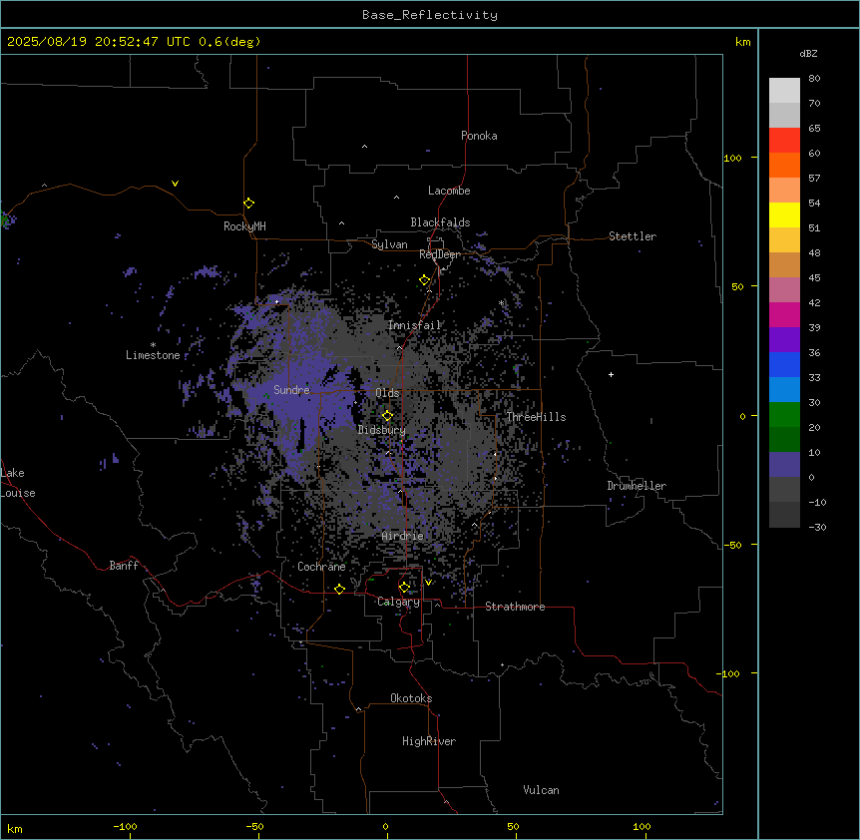Select the slate purple 10-0 dBZ legend swatch
The width and height of the screenshot is (860, 840).
pyautogui.click(x=784, y=465)
